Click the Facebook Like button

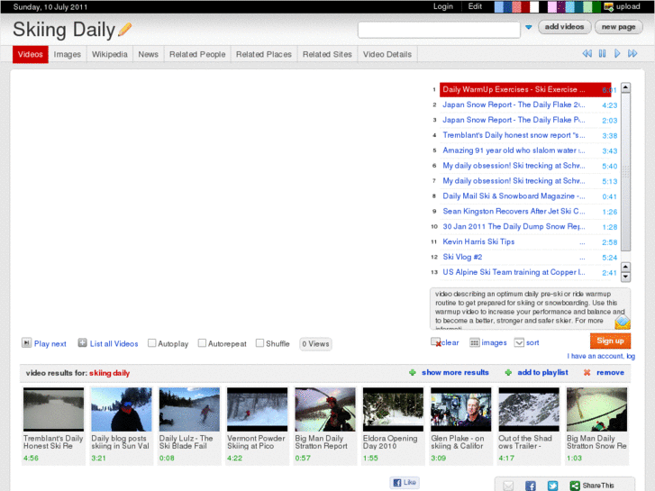pos(405,482)
